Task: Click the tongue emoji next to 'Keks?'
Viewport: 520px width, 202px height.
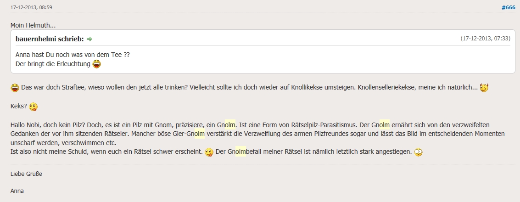Action: click(33, 107)
